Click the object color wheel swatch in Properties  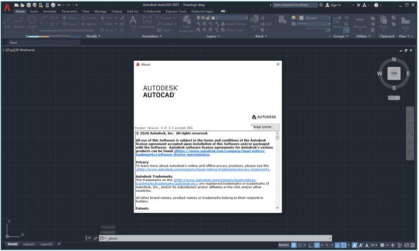293,18
